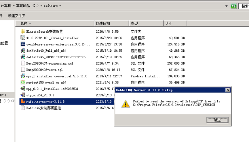249x142 pixels.
Task: Click the size value 124,916 KB
Action: pos(176,44)
